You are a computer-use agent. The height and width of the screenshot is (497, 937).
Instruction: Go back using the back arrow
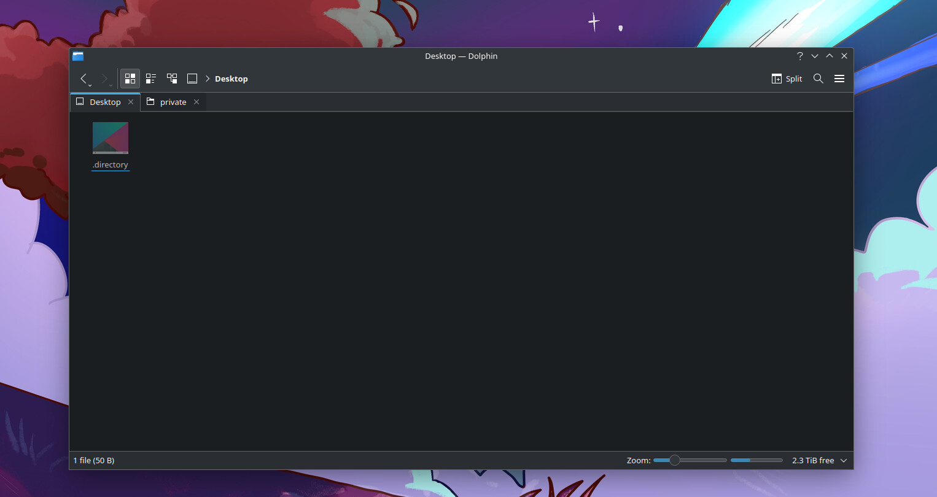coord(84,79)
